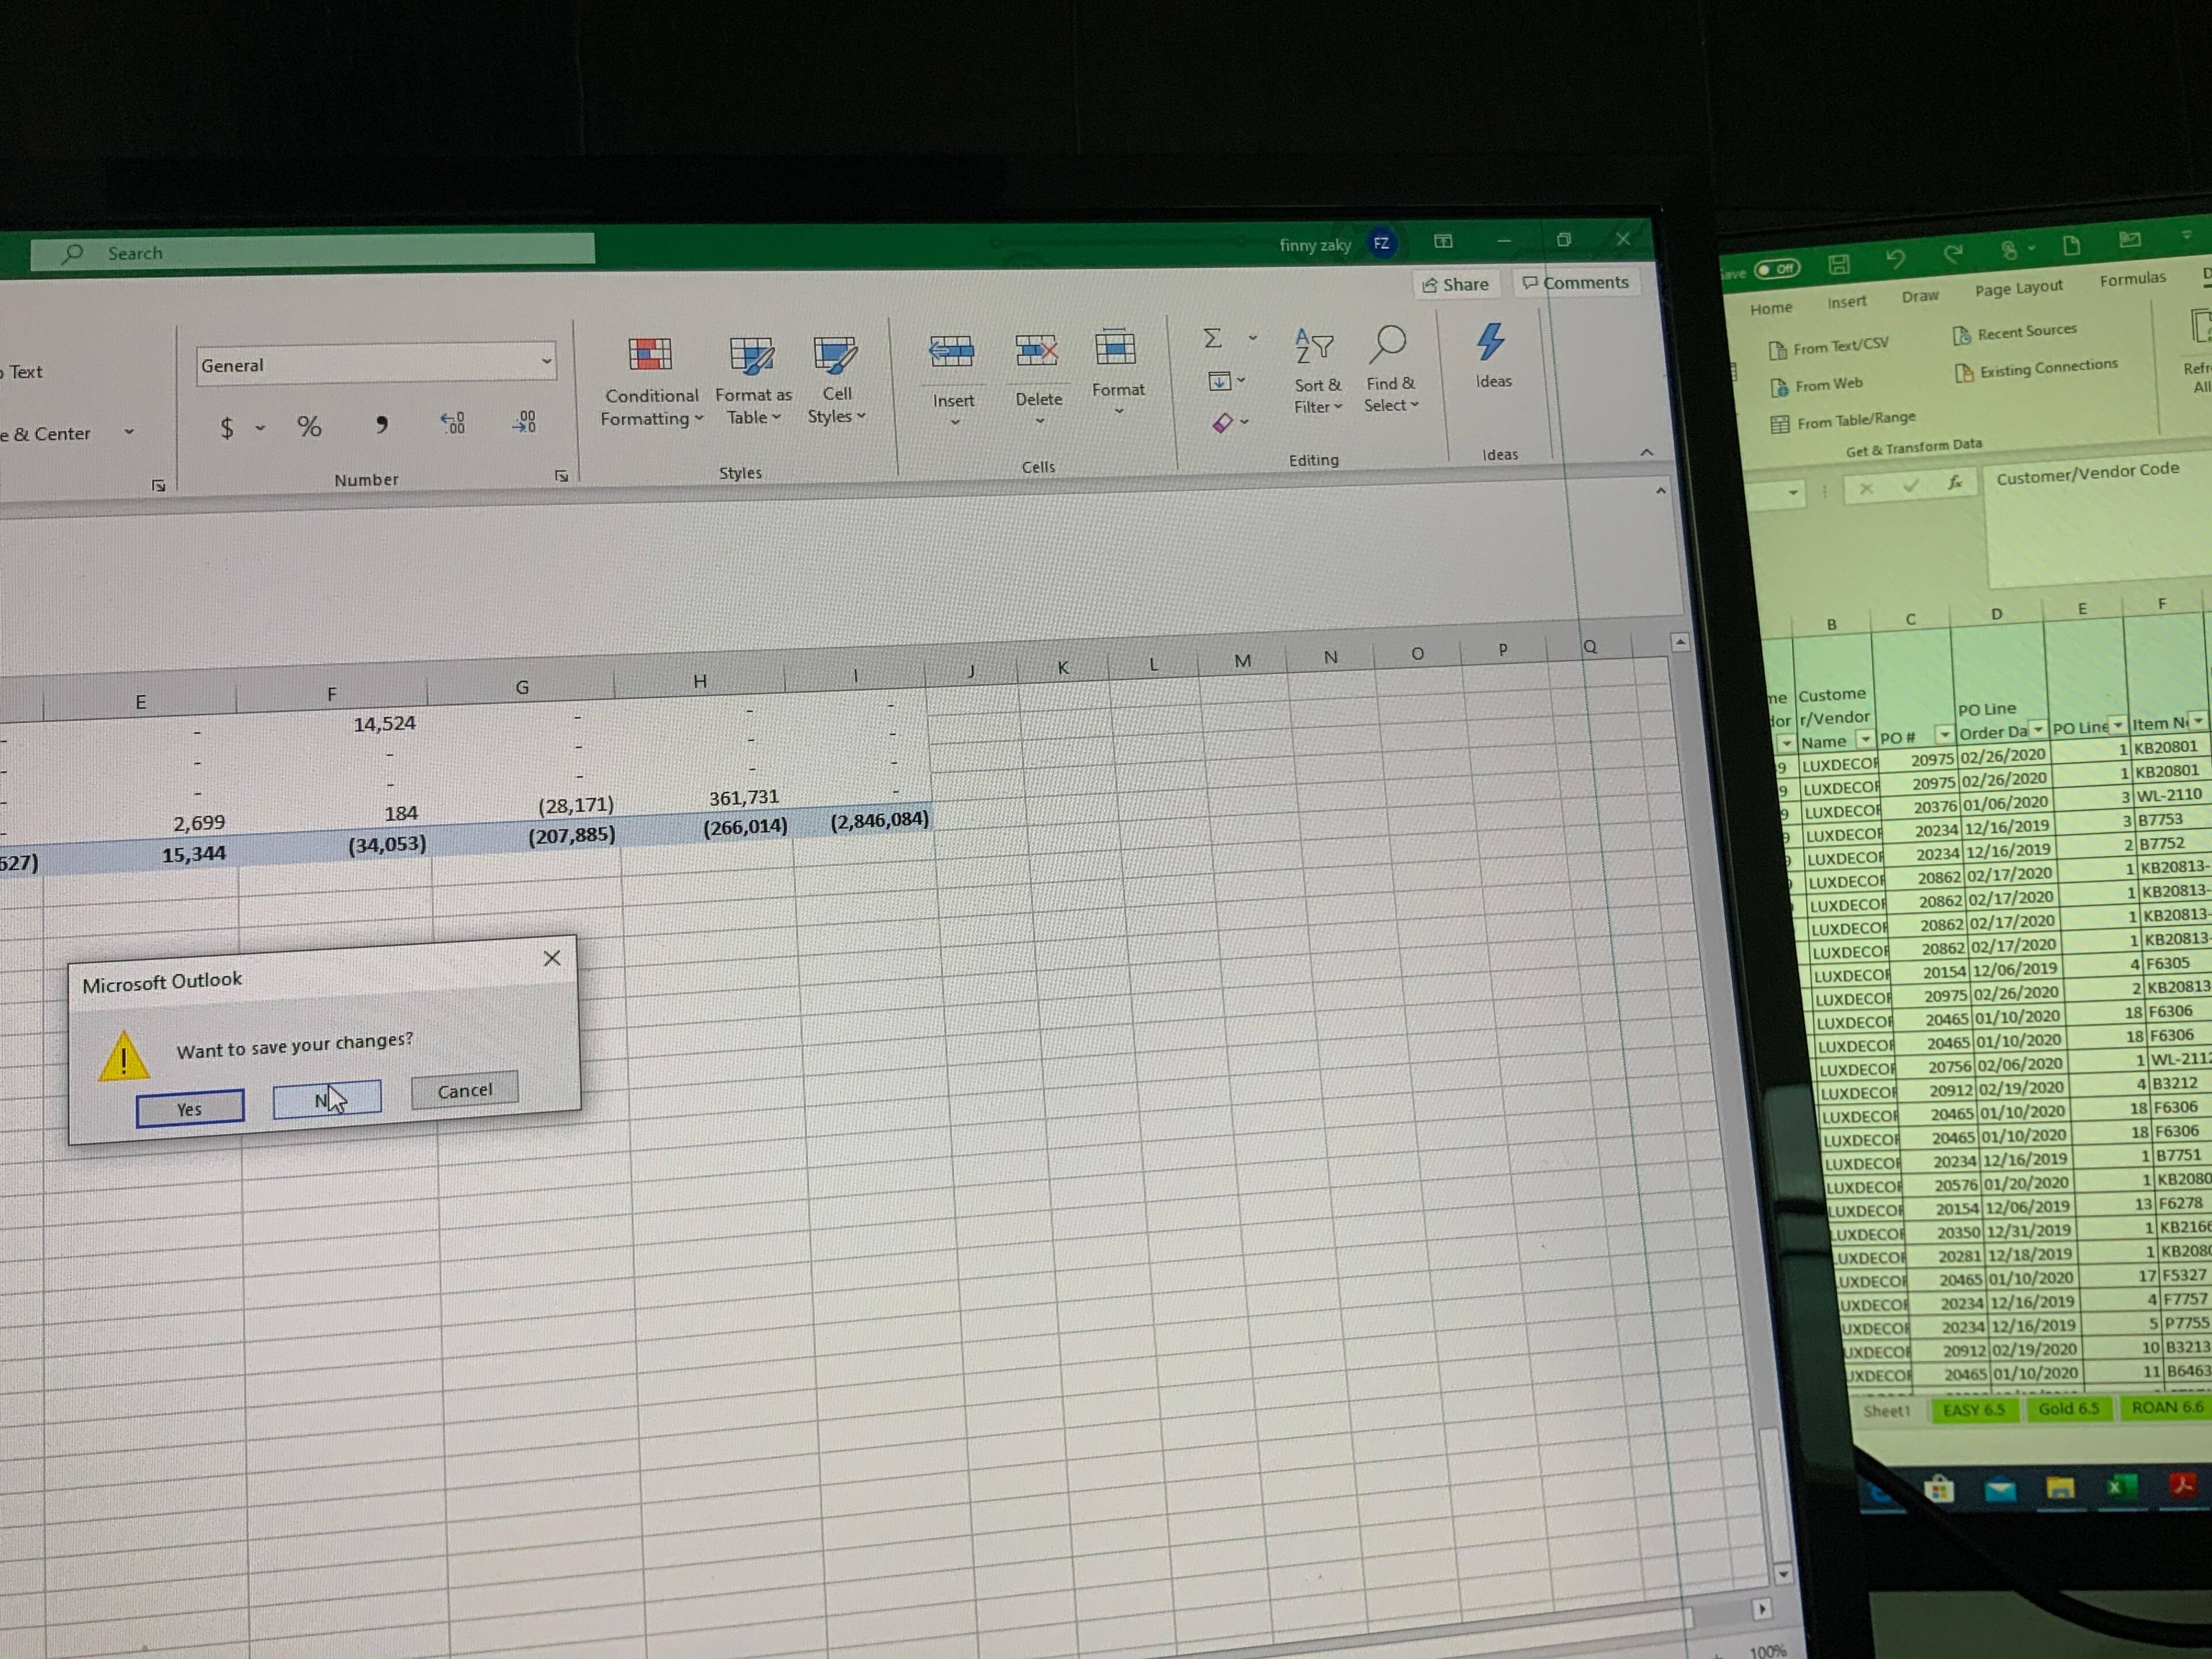Click the Delete cells icon
The height and width of the screenshot is (1659, 2212).
pos(1037,350)
